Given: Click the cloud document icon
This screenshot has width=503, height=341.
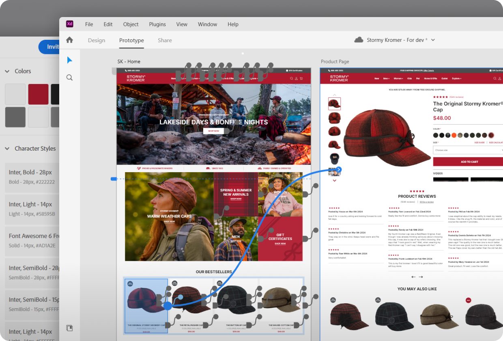Looking at the screenshot, I should tap(359, 40).
